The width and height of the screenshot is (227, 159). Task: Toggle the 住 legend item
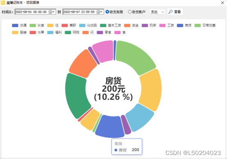pos(53,25)
